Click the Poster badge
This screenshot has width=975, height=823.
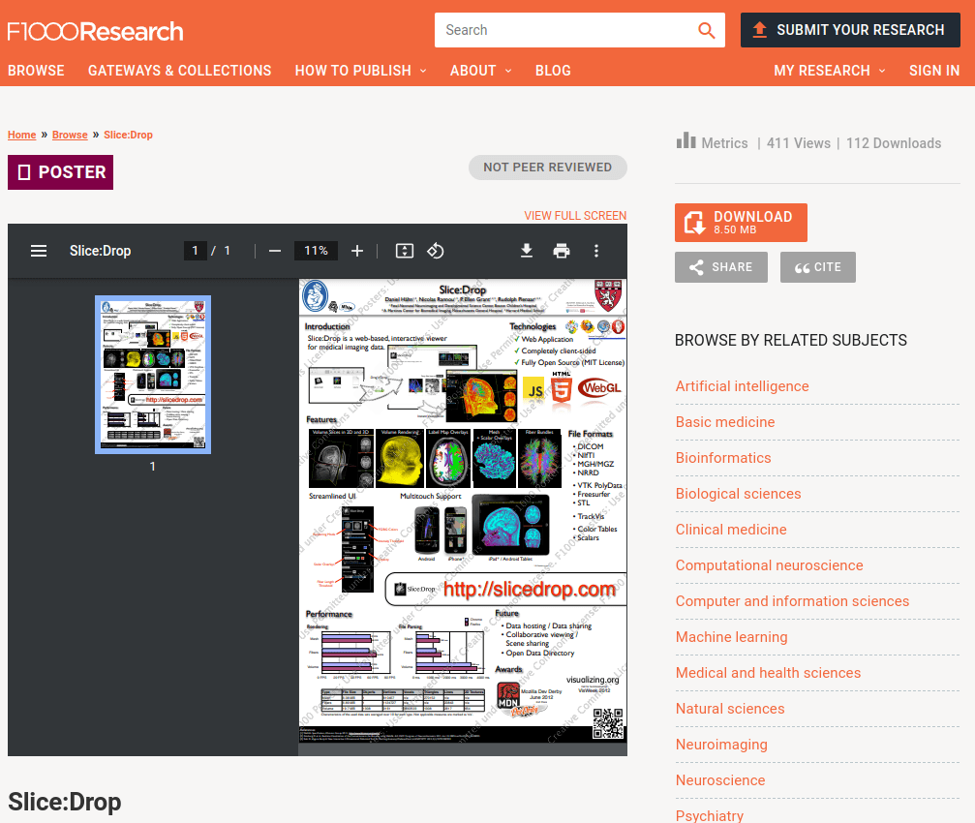click(x=60, y=172)
